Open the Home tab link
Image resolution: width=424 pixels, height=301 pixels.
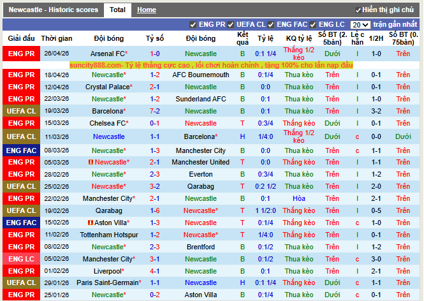(x=146, y=10)
